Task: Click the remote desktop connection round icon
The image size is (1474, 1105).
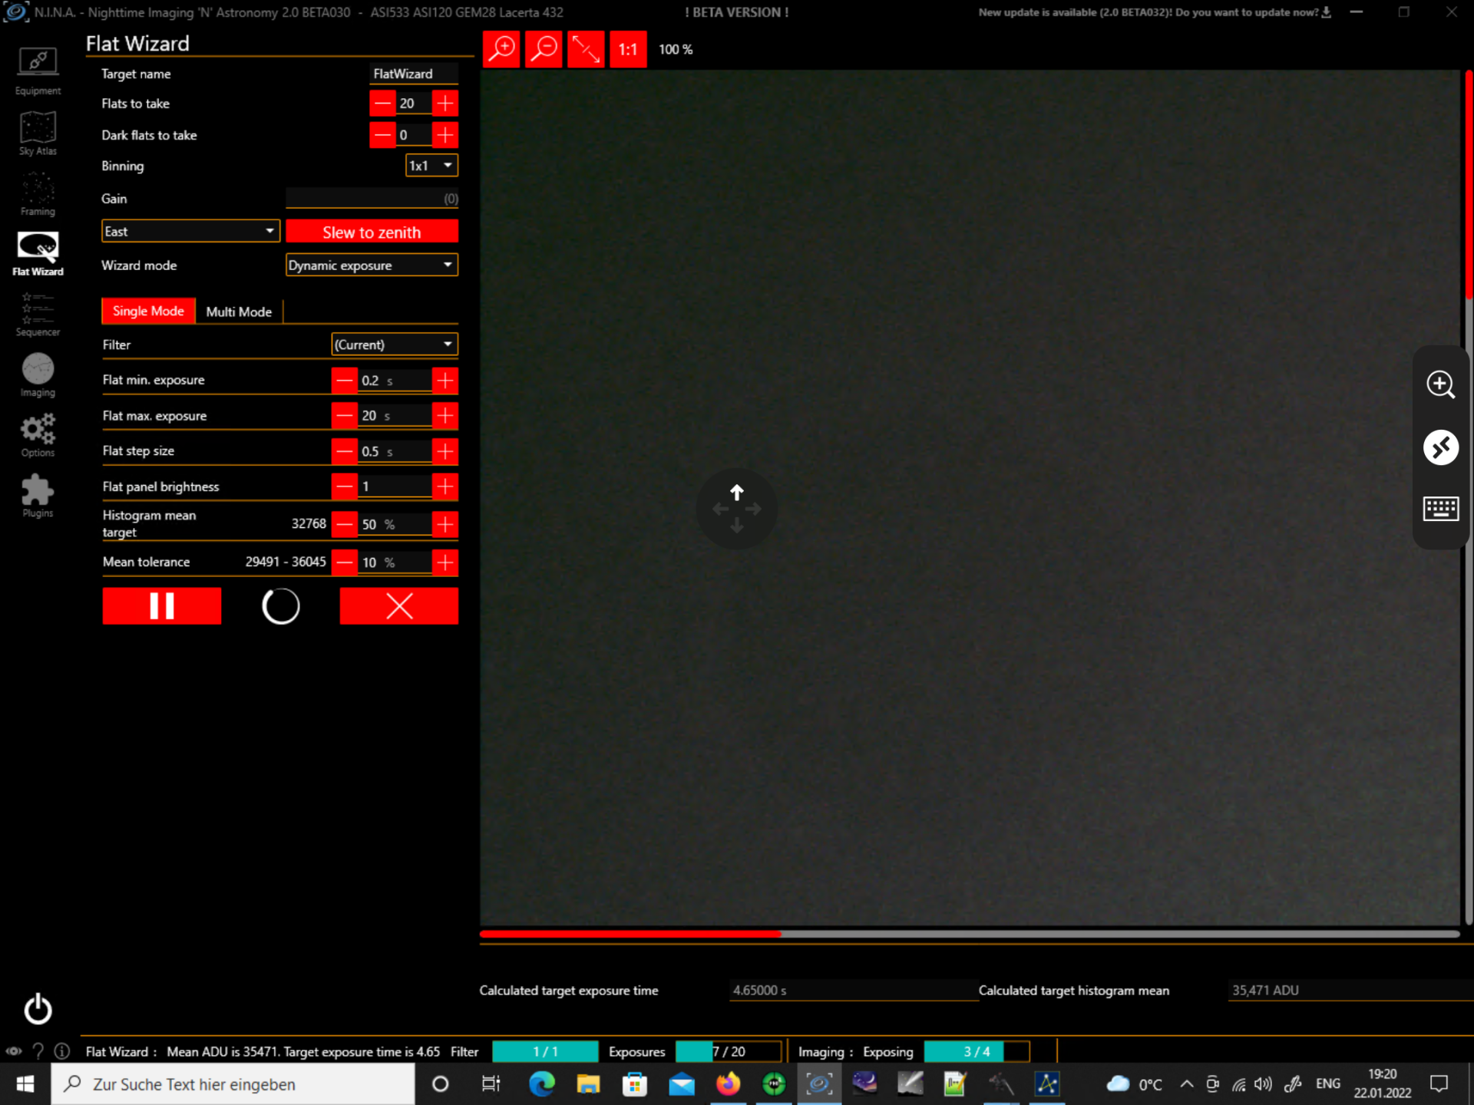Action: point(1440,447)
